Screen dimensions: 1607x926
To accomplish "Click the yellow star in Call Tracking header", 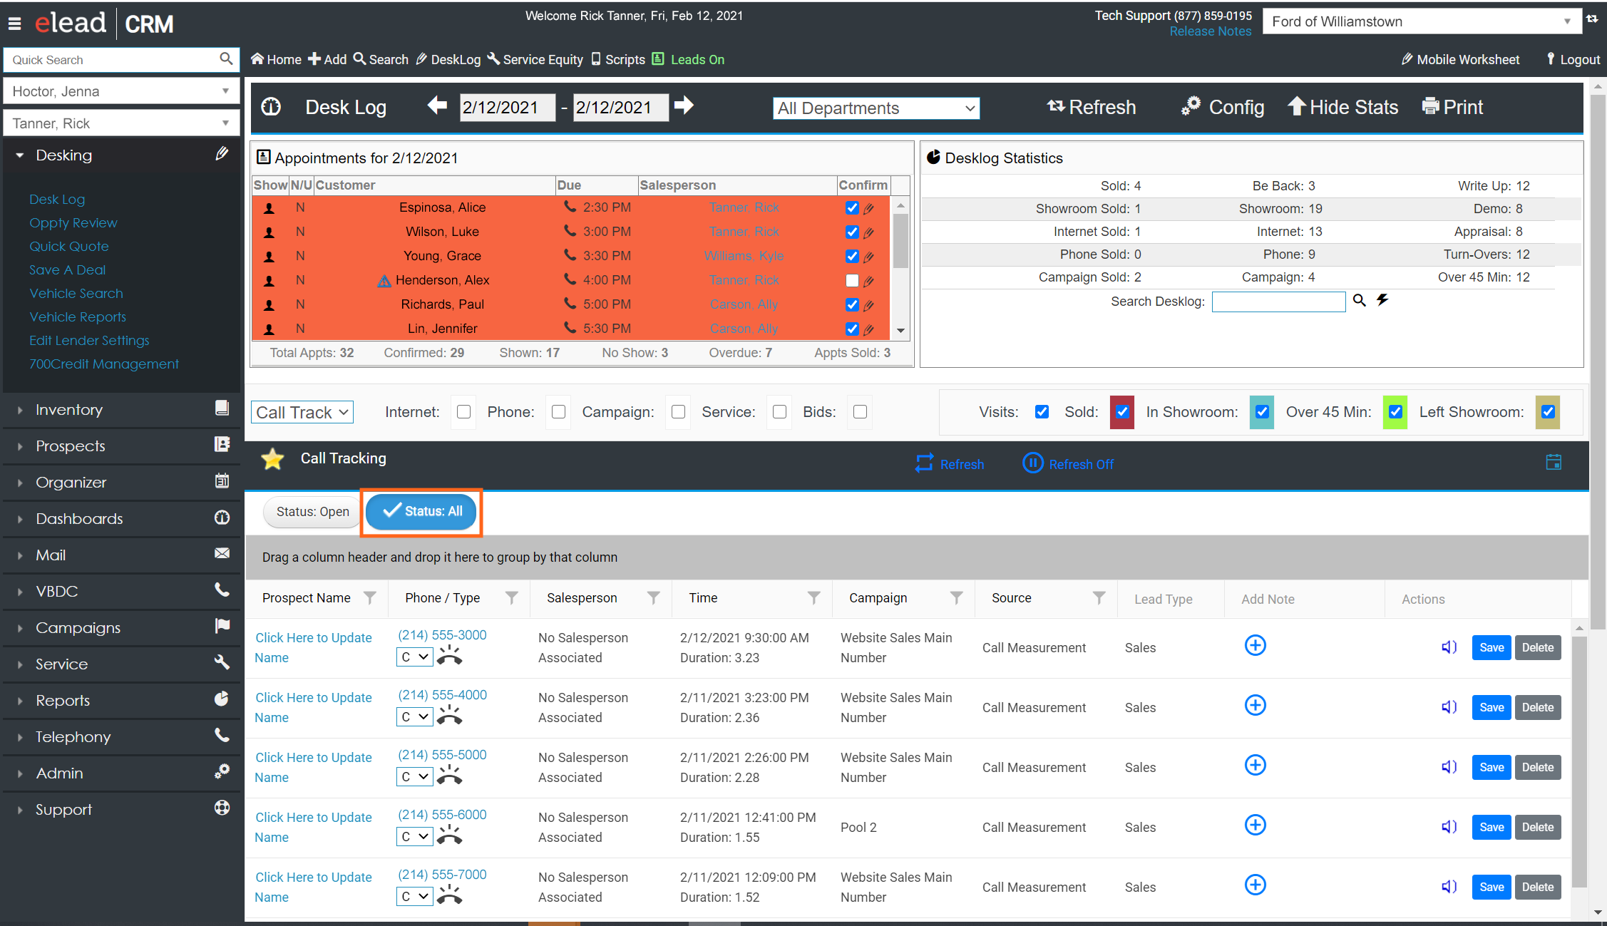I will 272,459.
